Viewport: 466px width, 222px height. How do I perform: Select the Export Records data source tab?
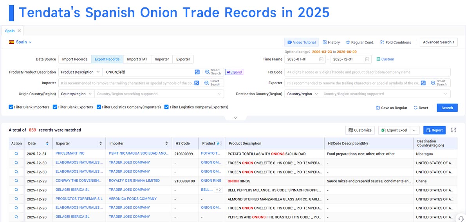pyautogui.click(x=107, y=59)
